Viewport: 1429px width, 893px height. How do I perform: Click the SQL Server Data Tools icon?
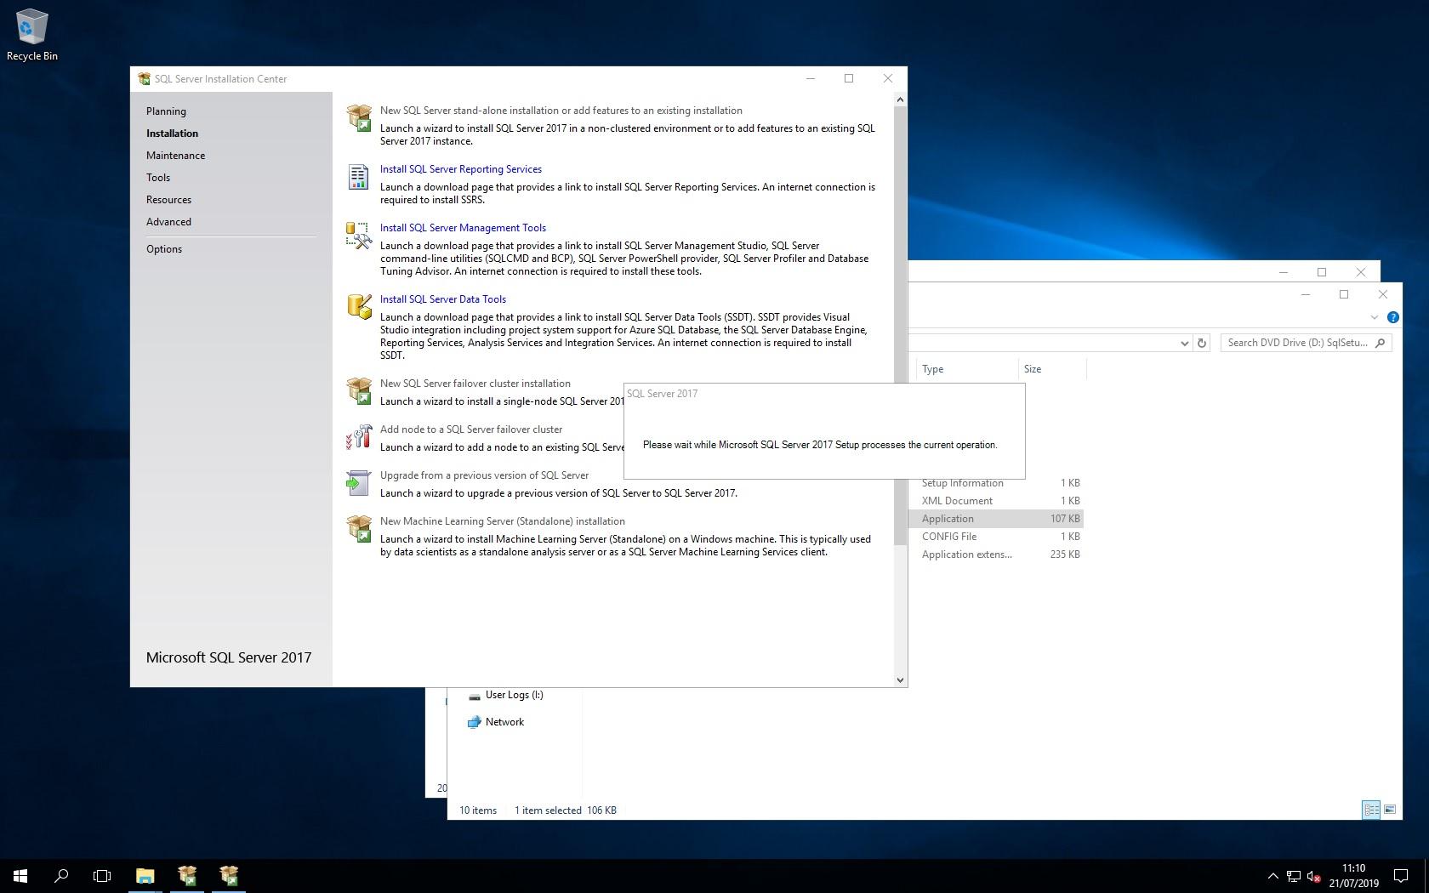point(359,307)
